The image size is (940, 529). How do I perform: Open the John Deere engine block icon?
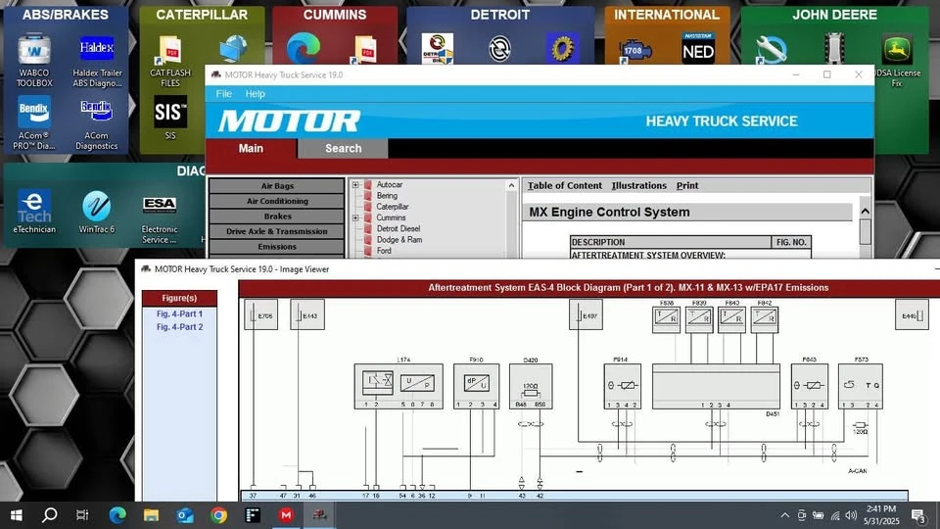[834, 49]
